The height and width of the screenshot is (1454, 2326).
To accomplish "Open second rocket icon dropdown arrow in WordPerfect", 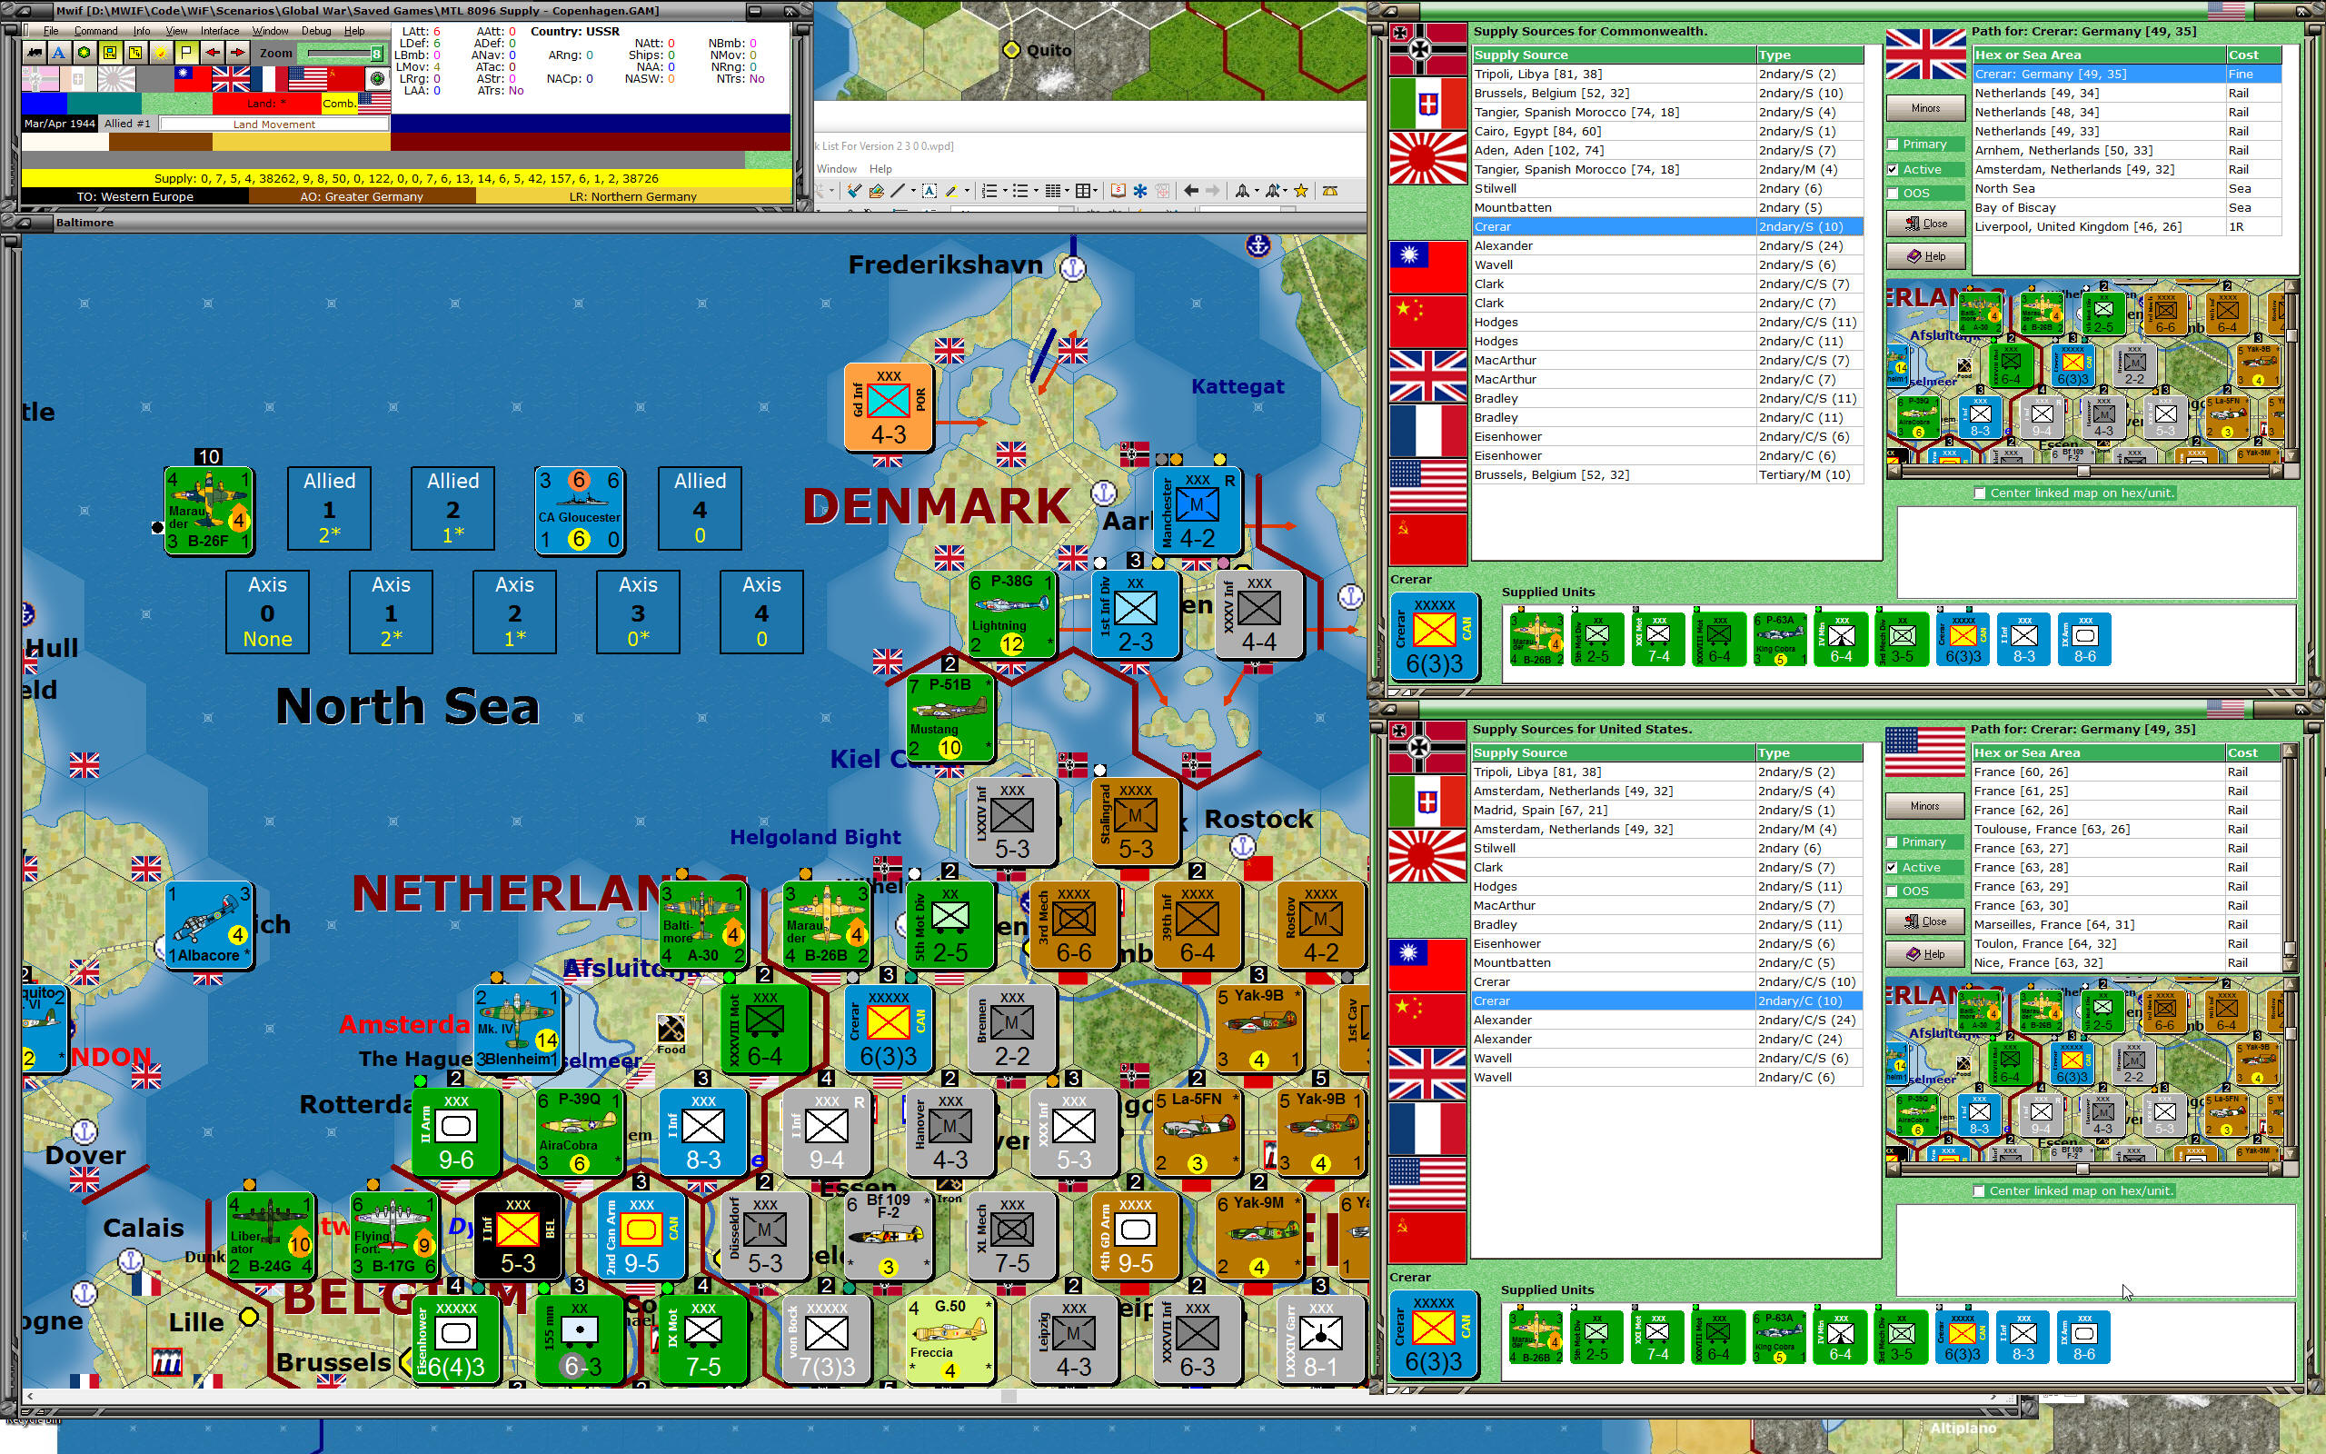I will point(1286,191).
